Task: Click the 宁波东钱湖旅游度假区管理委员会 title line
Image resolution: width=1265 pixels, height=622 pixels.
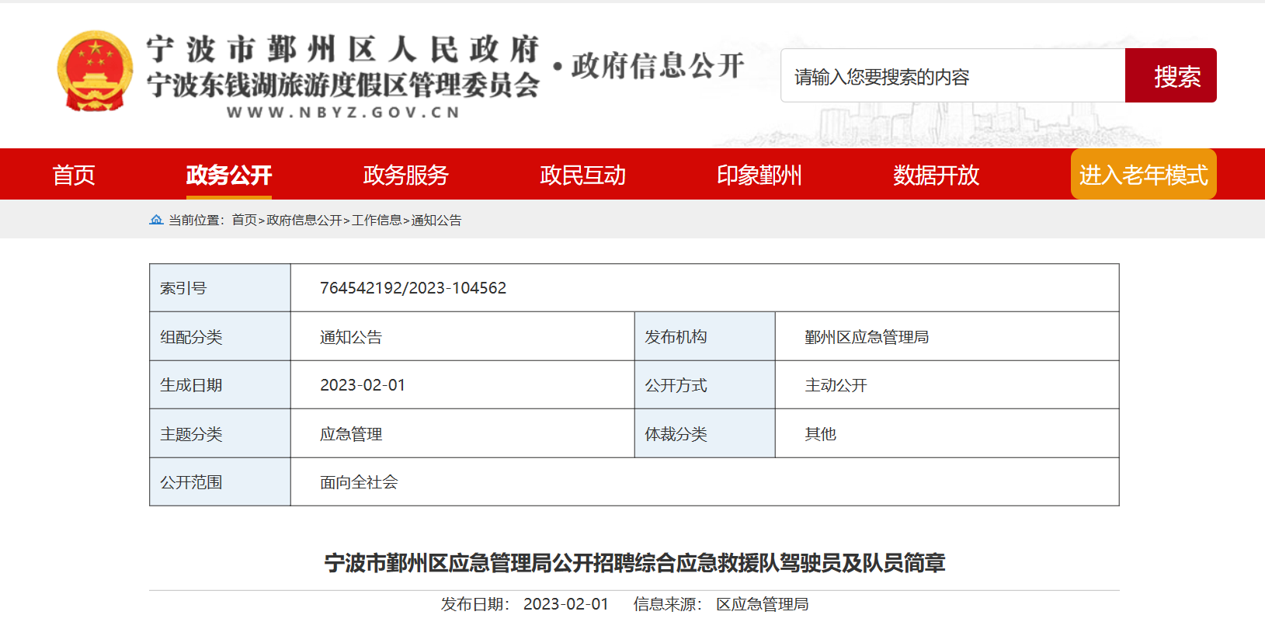Action: (343, 85)
